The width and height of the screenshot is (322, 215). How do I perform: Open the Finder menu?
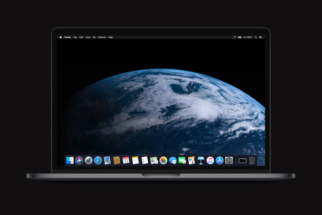point(68,37)
